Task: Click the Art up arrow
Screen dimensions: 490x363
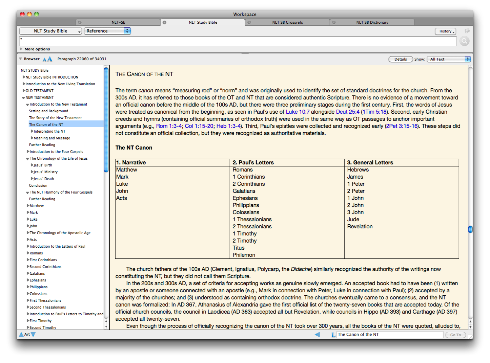Action: pos(21,335)
